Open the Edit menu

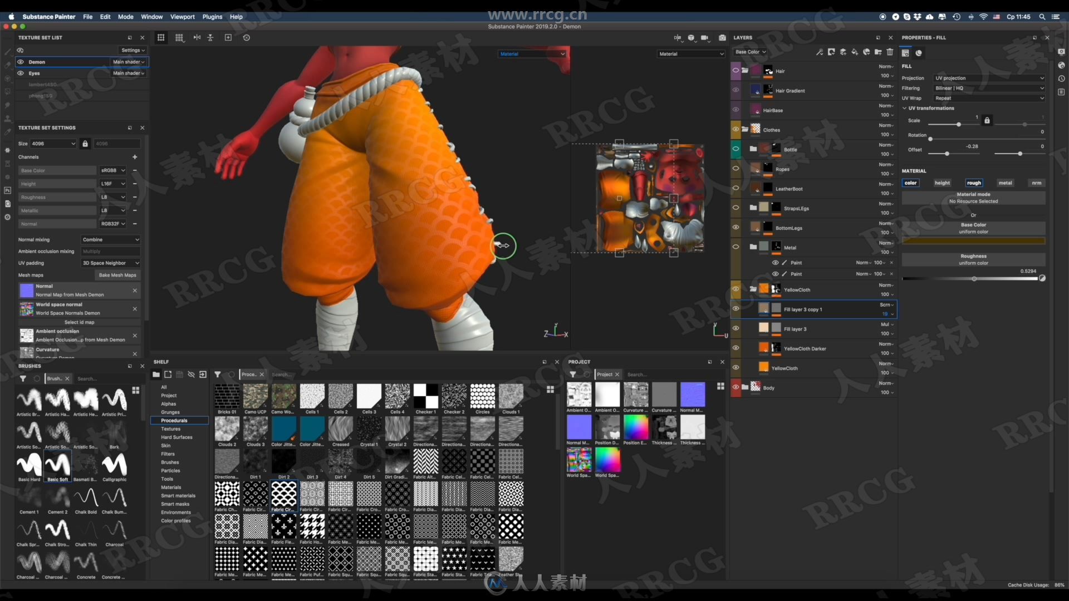click(105, 17)
